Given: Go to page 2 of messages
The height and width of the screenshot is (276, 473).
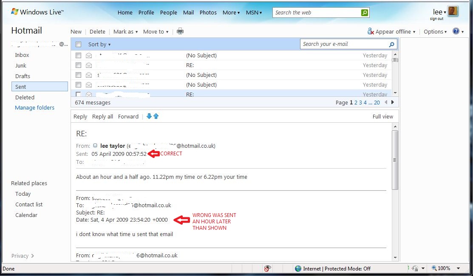Looking at the screenshot, I should [x=356, y=102].
